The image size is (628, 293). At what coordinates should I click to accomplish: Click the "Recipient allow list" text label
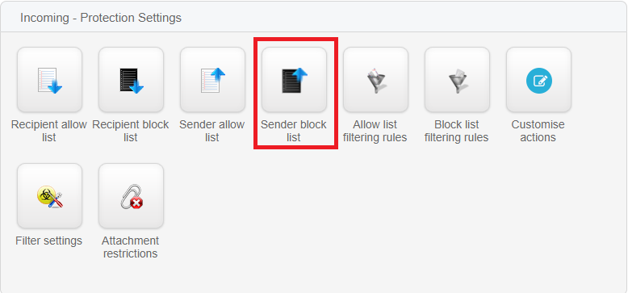click(x=49, y=131)
